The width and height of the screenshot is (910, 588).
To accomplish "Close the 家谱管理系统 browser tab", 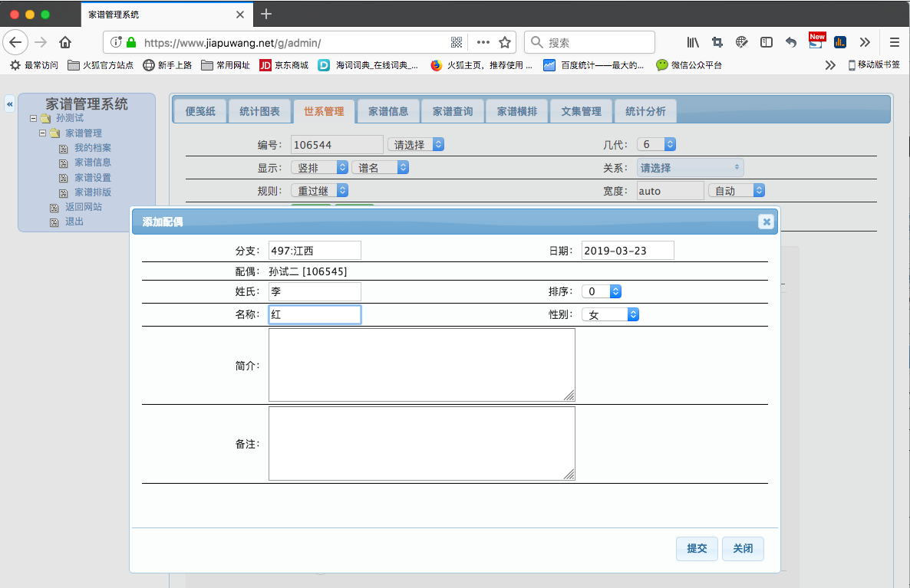I will point(240,15).
